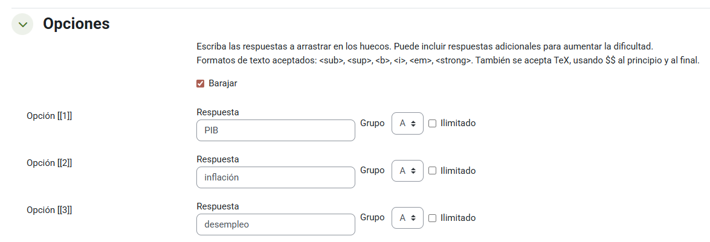This screenshot has width=710, height=242.
Task: Enable Ilimitado checkbox for the desempleo option
Action: pyautogui.click(x=432, y=218)
